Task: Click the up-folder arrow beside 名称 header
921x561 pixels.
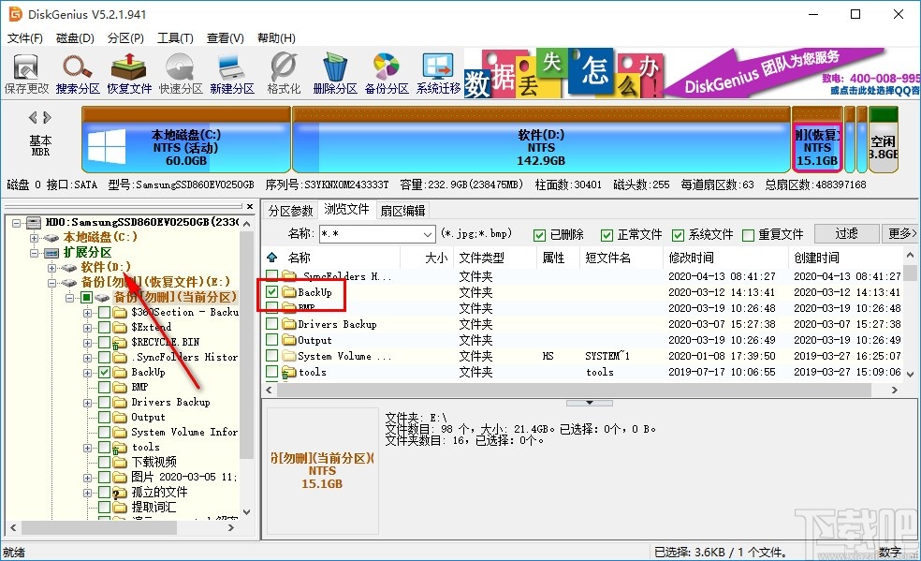Action: tap(272, 258)
